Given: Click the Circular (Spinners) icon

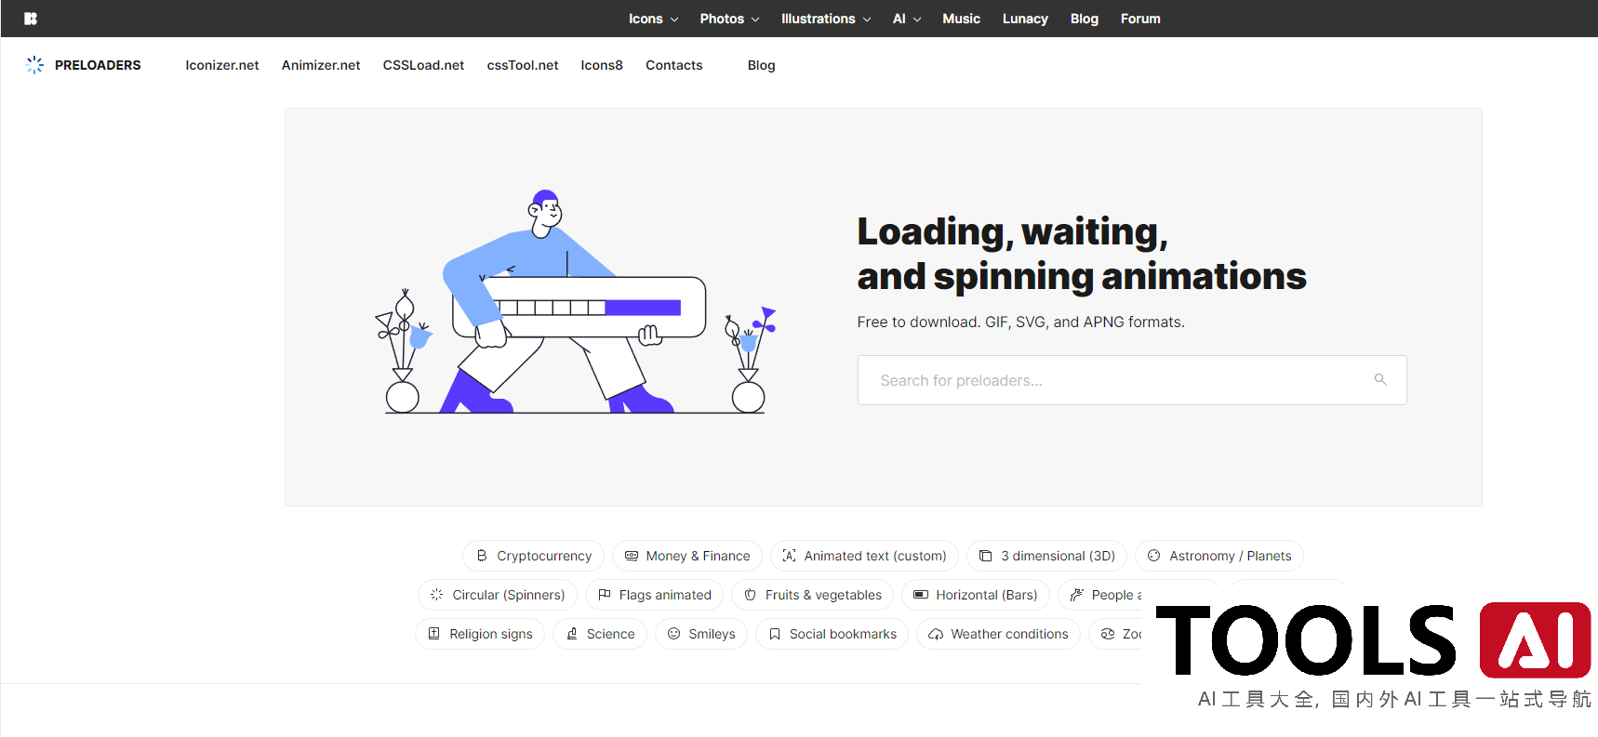Looking at the screenshot, I should pyautogui.click(x=437, y=595).
